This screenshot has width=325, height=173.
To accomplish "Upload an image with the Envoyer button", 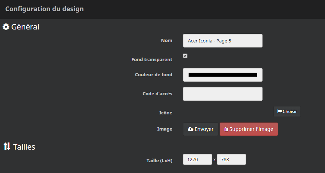I will 201,129.
